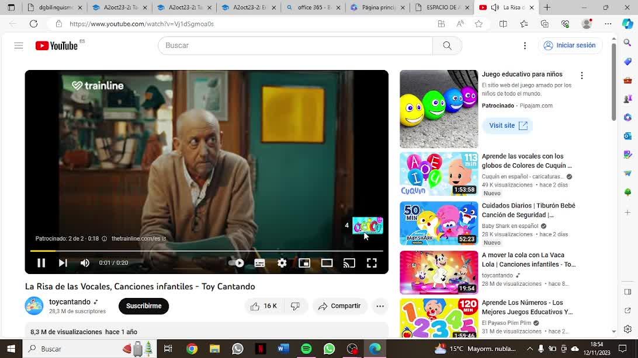Toggle Edge read aloud icon
Image resolution: width=638 pixels, height=358 pixels.
(460, 24)
